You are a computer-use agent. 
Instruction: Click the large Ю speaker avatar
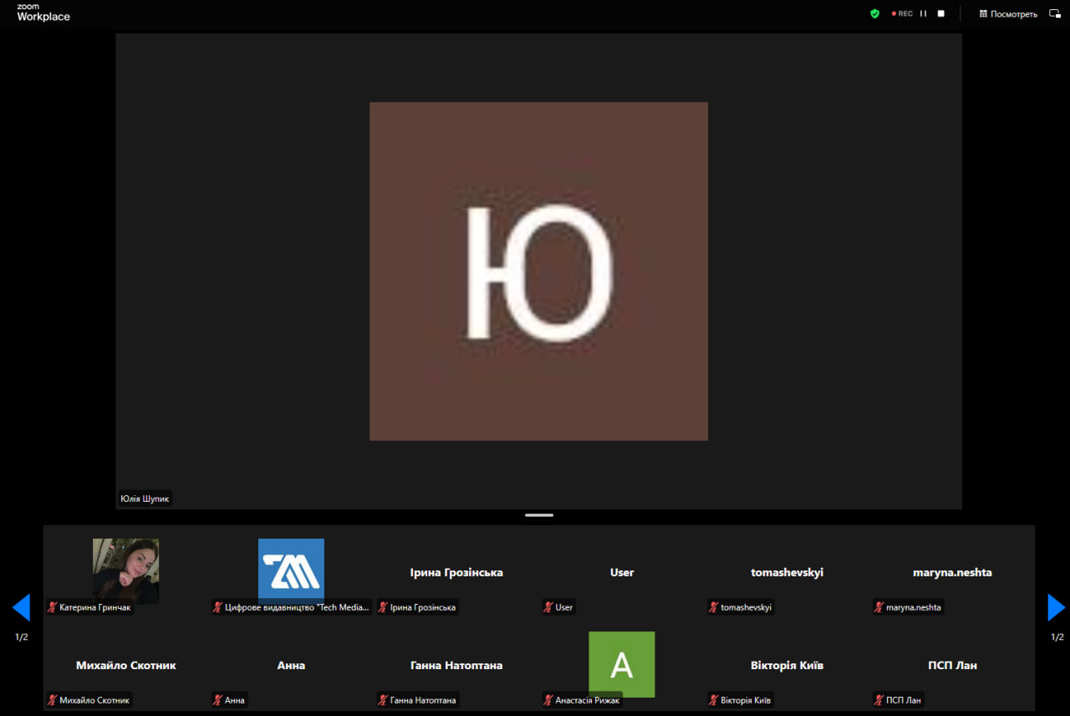coord(538,271)
